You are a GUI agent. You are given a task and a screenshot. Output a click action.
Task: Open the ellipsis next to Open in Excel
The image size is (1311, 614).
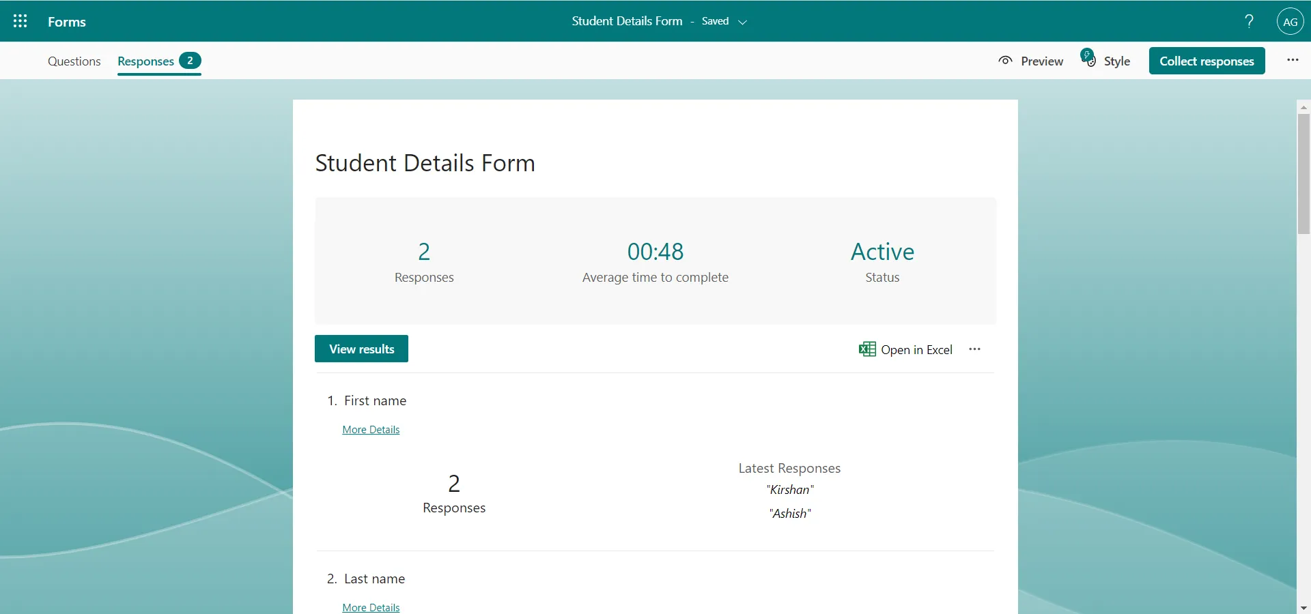point(974,349)
